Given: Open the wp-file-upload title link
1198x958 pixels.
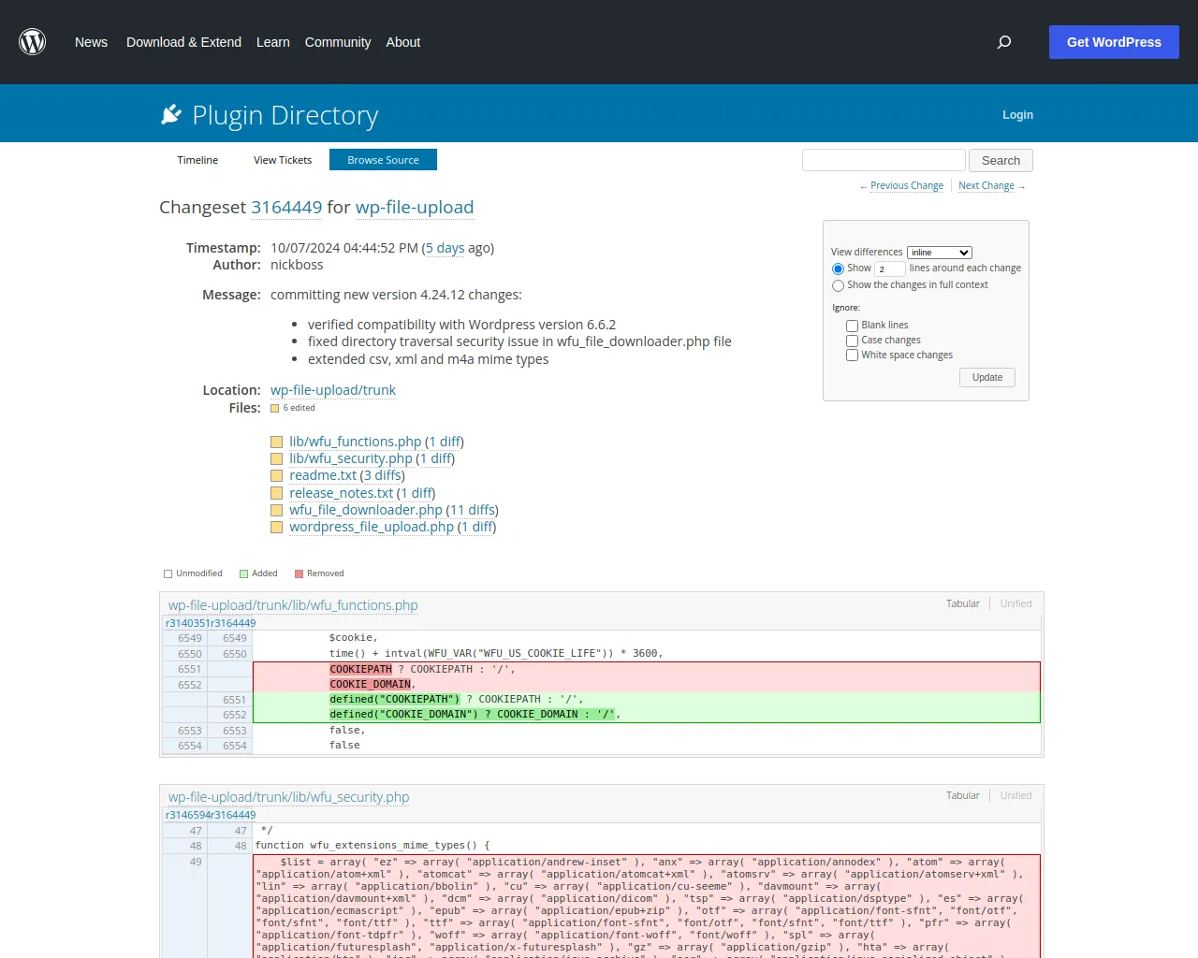Looking at the screenshot, I should tap(415, 208).
